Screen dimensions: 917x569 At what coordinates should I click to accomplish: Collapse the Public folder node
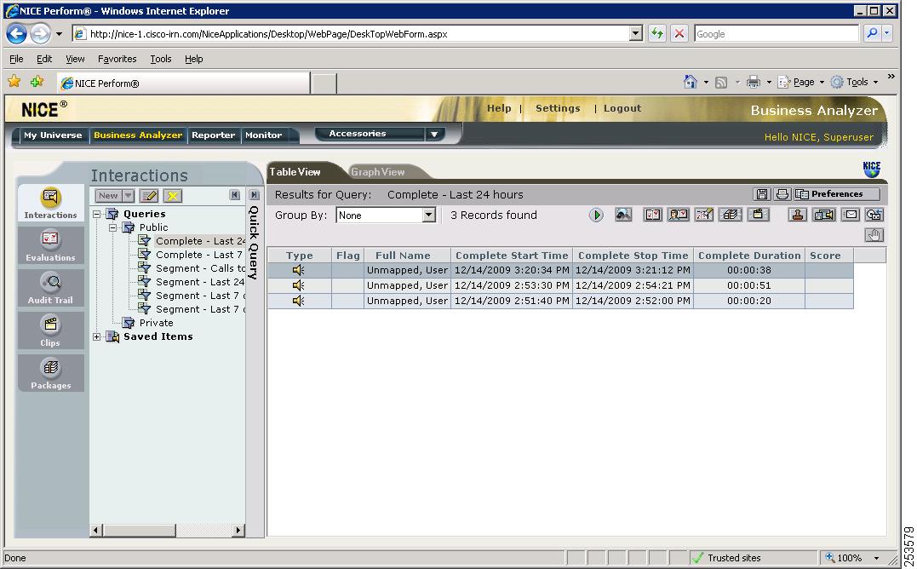coord(113,227)
